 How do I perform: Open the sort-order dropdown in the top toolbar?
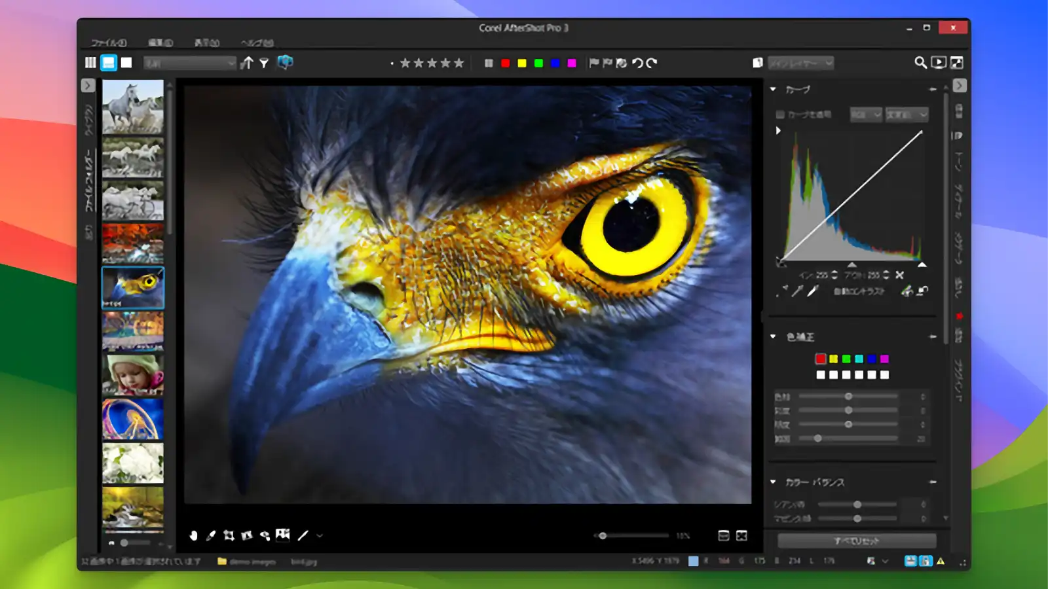[190, 63]
